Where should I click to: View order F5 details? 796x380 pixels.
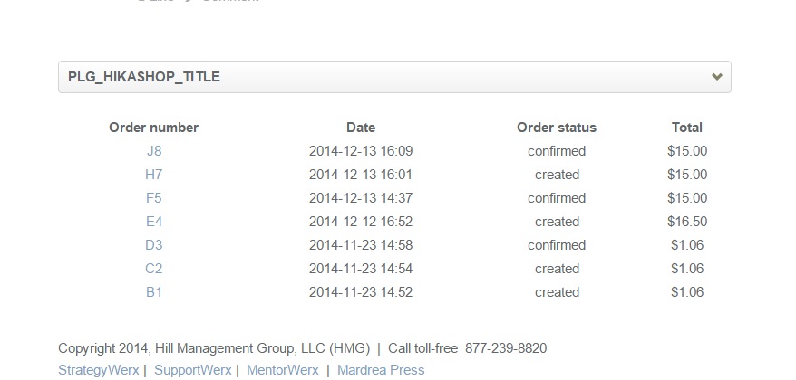click(x=154, y=198)
